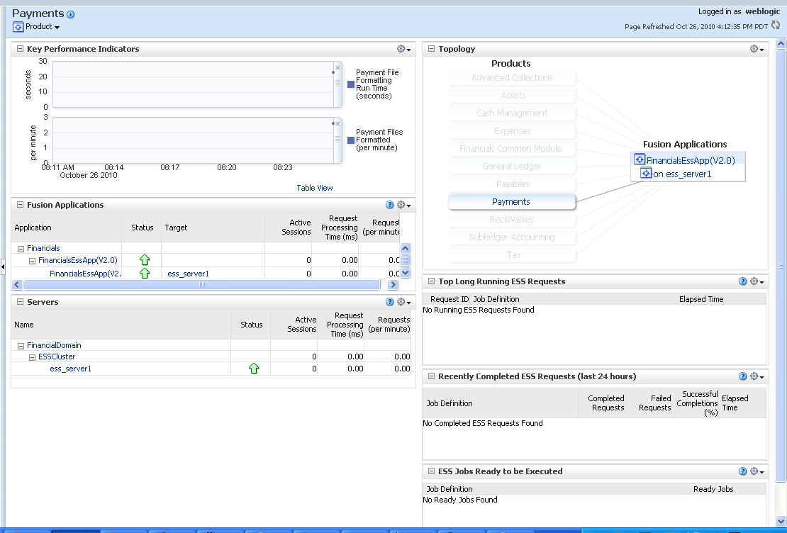Click the FinancialsEssApp(V2.0) topology node icon
Screen dimensions: 787x533
(x=639, y=159)
